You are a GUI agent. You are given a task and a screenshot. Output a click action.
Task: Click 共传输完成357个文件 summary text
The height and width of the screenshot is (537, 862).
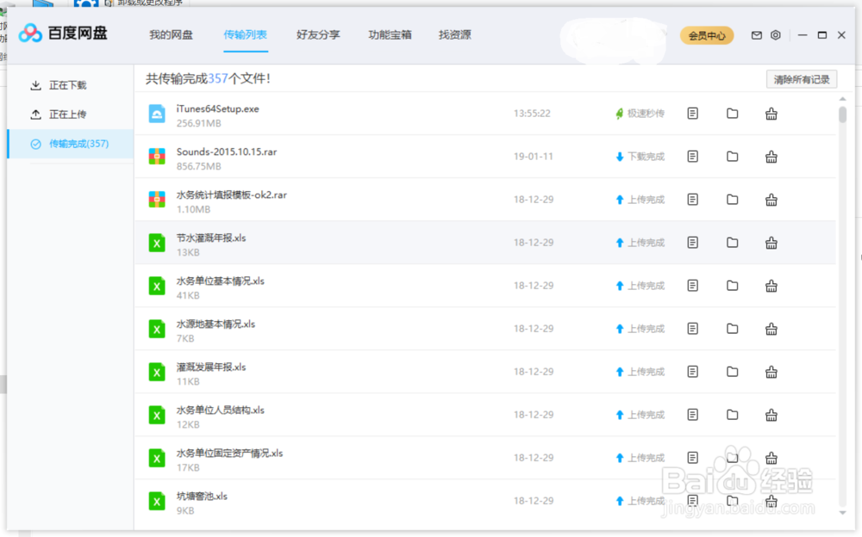pos(208,78)
